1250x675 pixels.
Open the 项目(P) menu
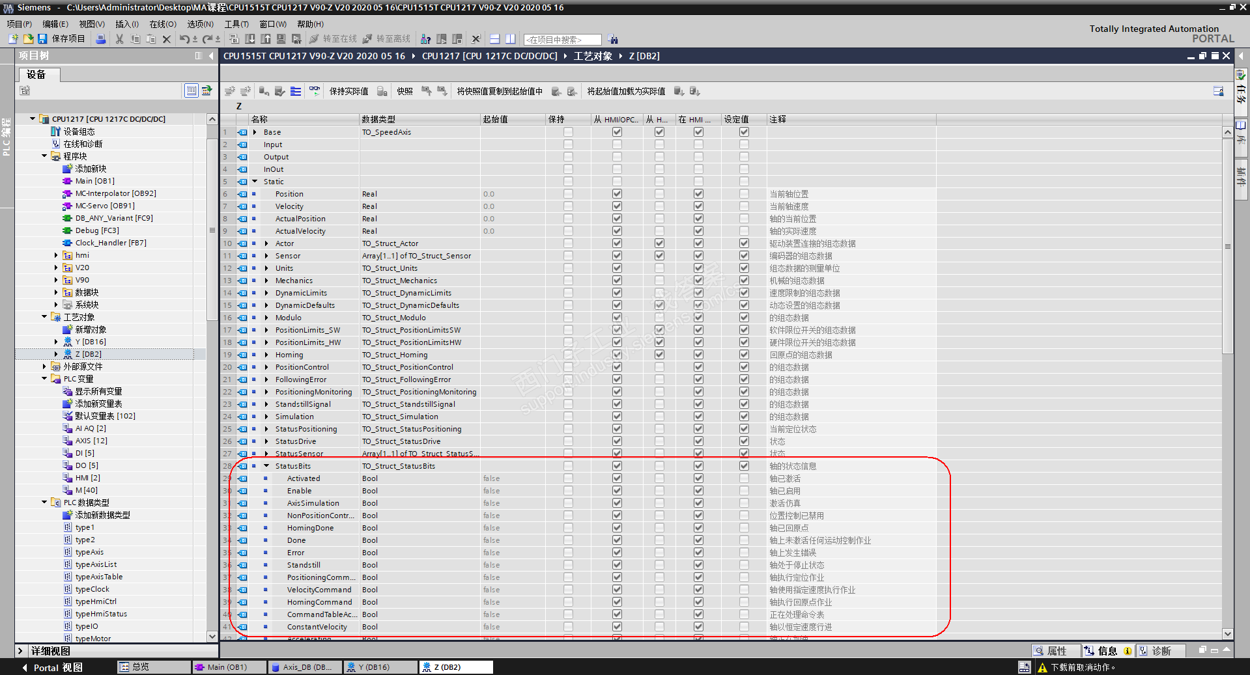20,24
